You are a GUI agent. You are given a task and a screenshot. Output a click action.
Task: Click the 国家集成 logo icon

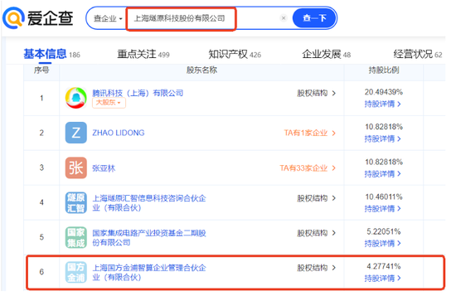76,237
